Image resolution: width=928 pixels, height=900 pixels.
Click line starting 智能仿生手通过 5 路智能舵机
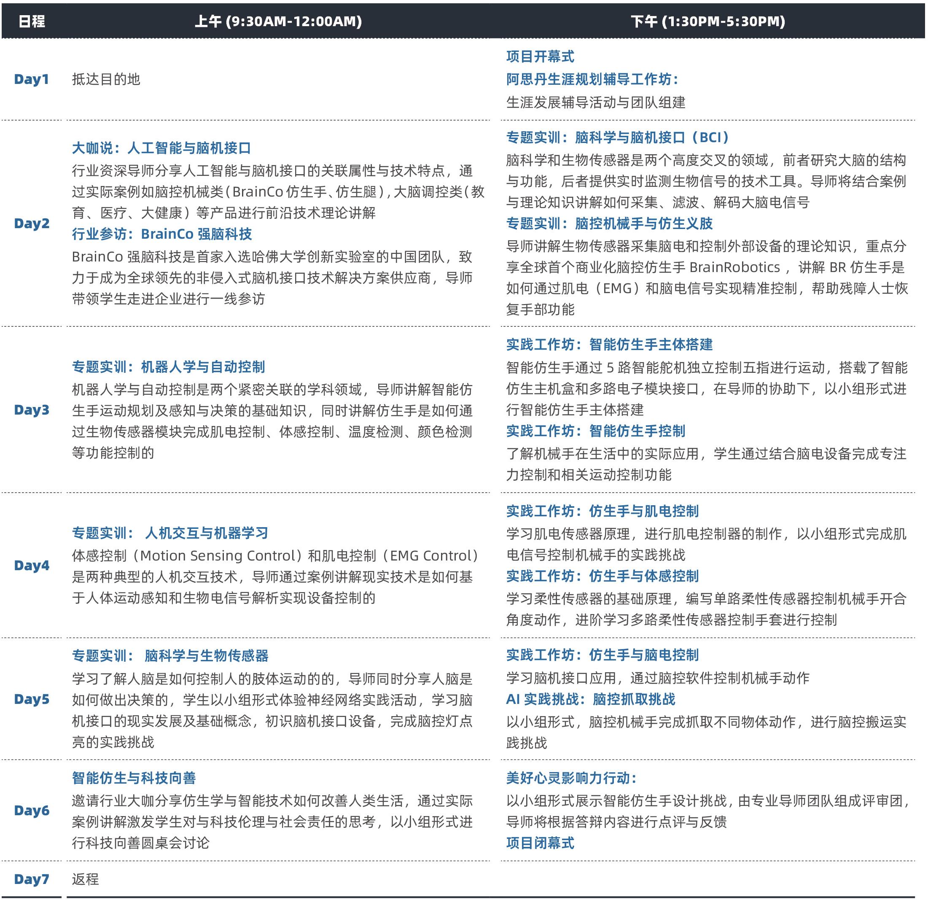pyautogui.click(x=706, y=368)
